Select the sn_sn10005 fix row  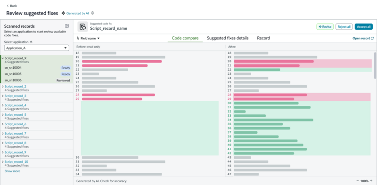pyautogui.click(x=37, y=74)
